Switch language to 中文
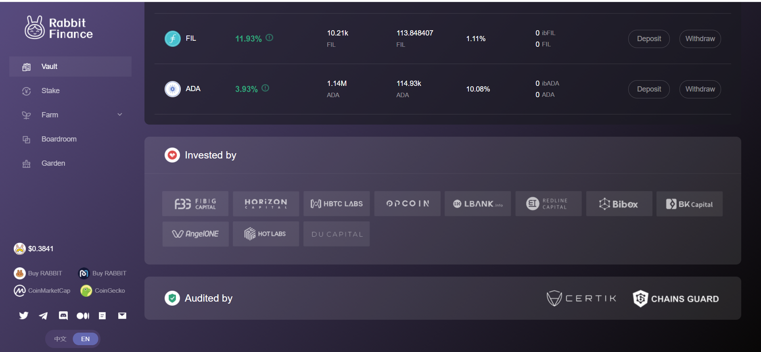761x352 pixels. 60,339
